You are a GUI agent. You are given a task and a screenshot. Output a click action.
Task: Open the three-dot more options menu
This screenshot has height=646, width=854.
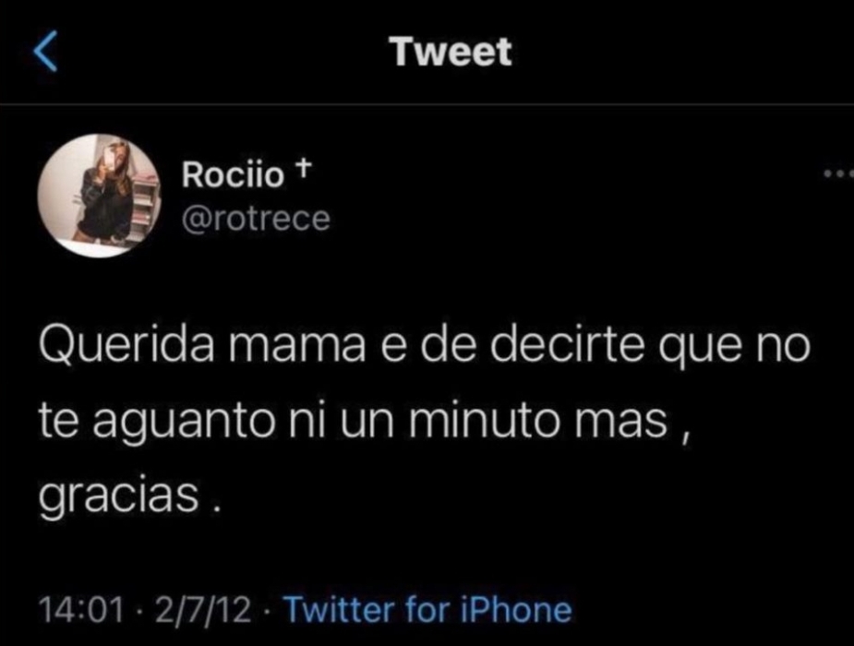pyautogui.click(x=838, y=174)
